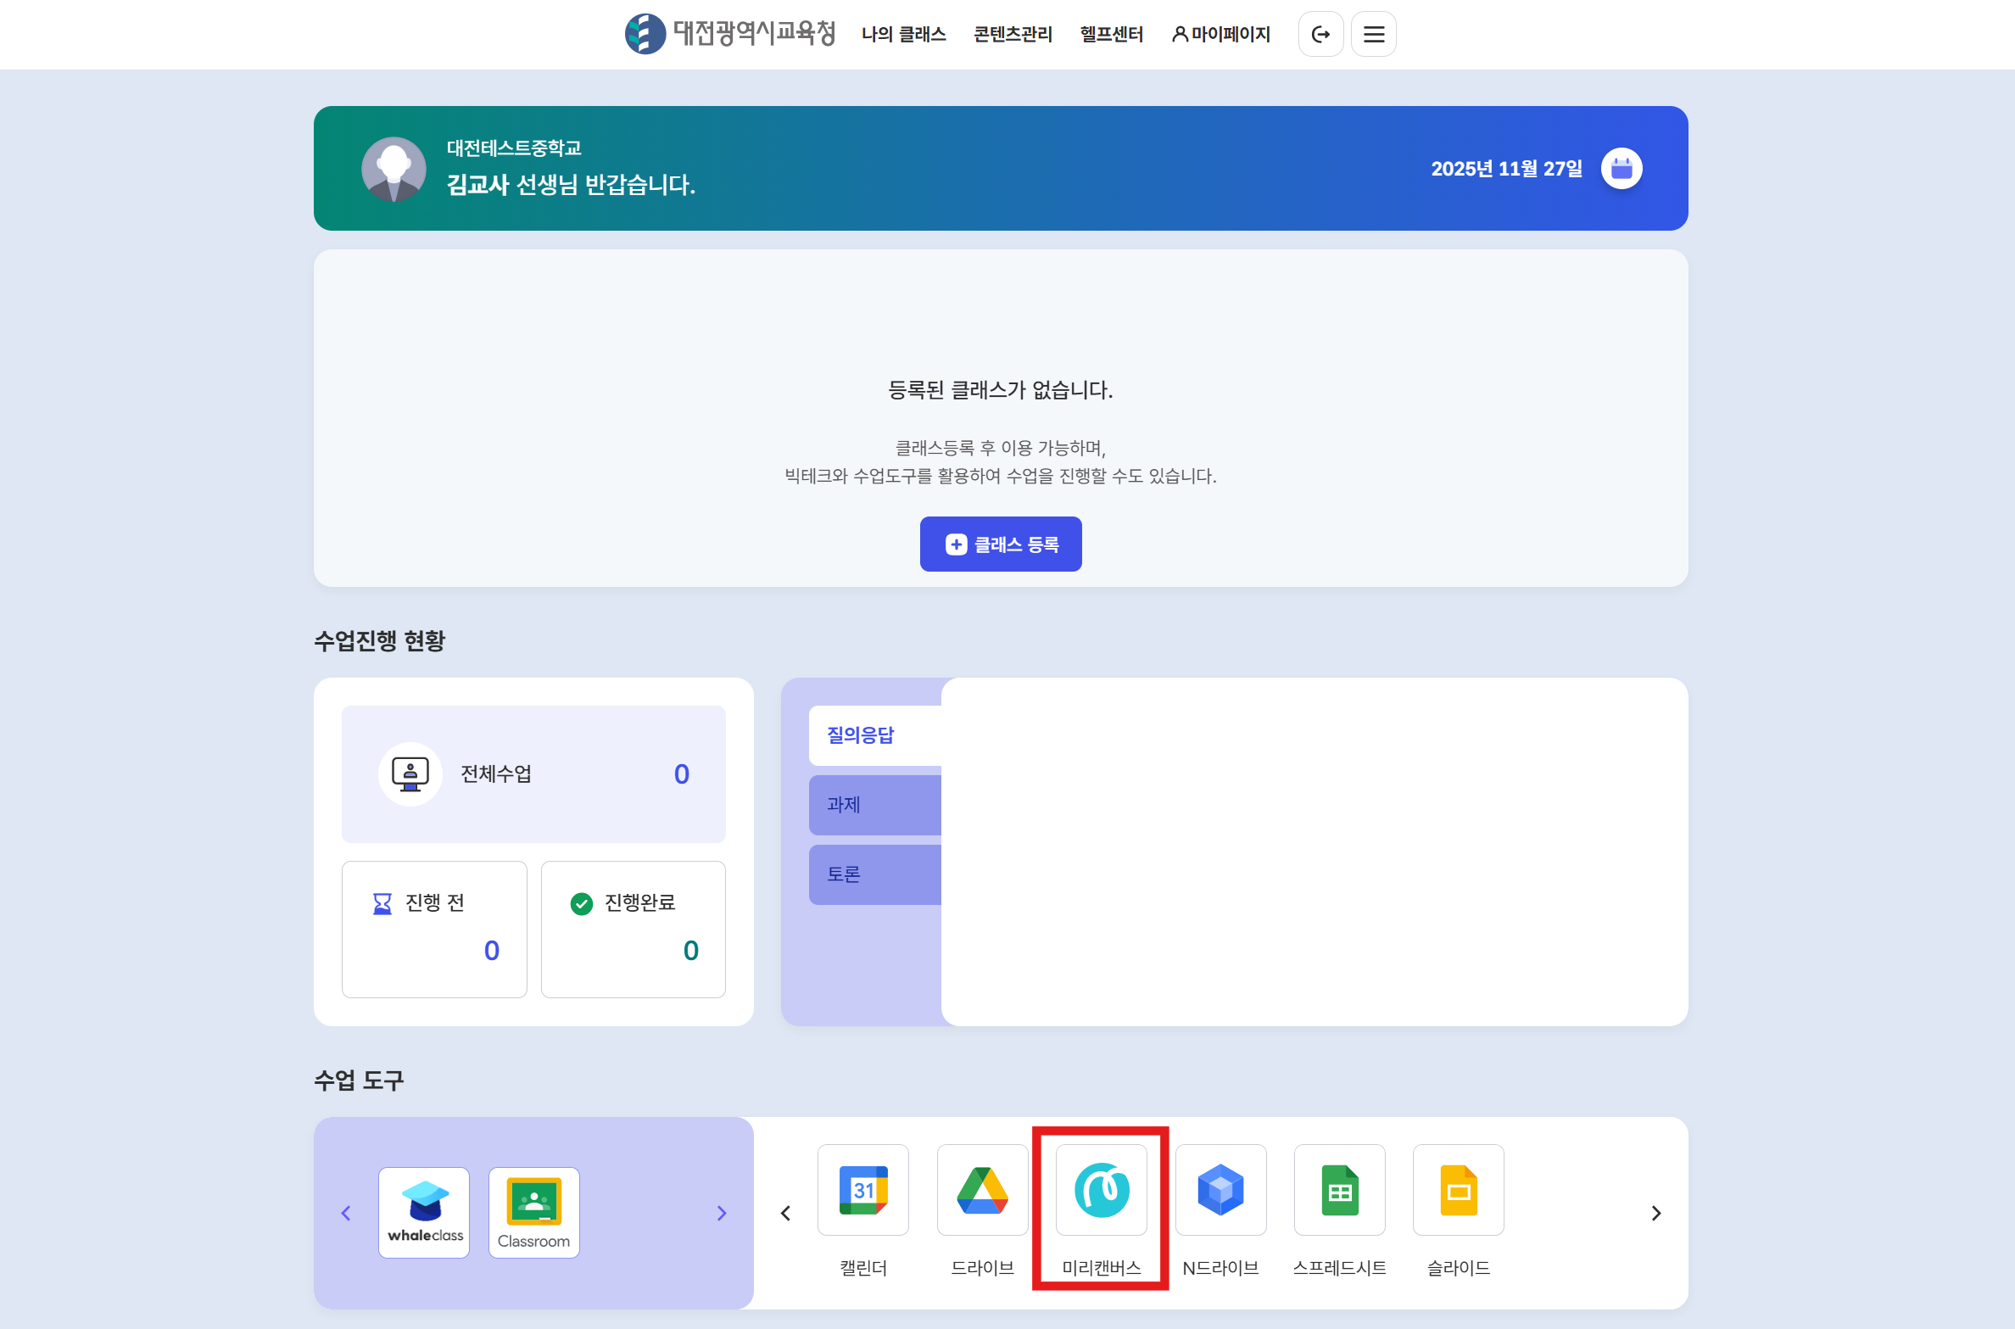Open 나의 클래스 menu
Viewport: 2015px width, 1329px height.
903,34
